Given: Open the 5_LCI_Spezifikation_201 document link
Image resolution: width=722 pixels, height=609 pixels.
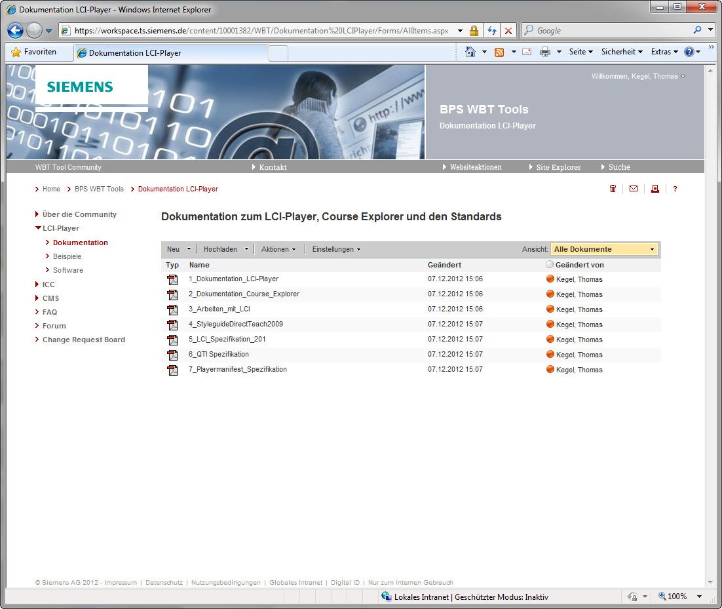Looking at the screenshot, I should click(227, 340).
